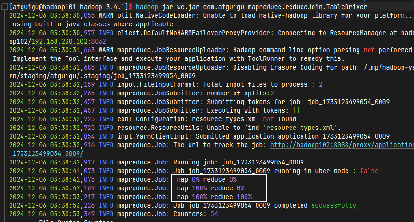Viewport: 414px width, 222px height.
Task: Collapse the command output fold icon
Action: click(4, 7)
